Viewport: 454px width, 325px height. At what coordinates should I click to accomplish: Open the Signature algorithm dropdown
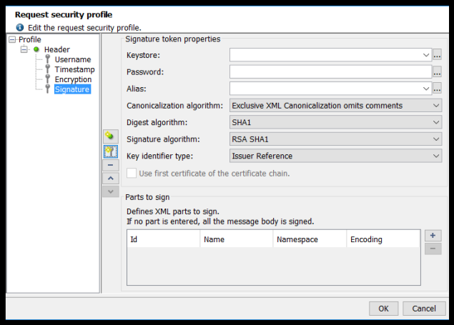tap(335, 139)
